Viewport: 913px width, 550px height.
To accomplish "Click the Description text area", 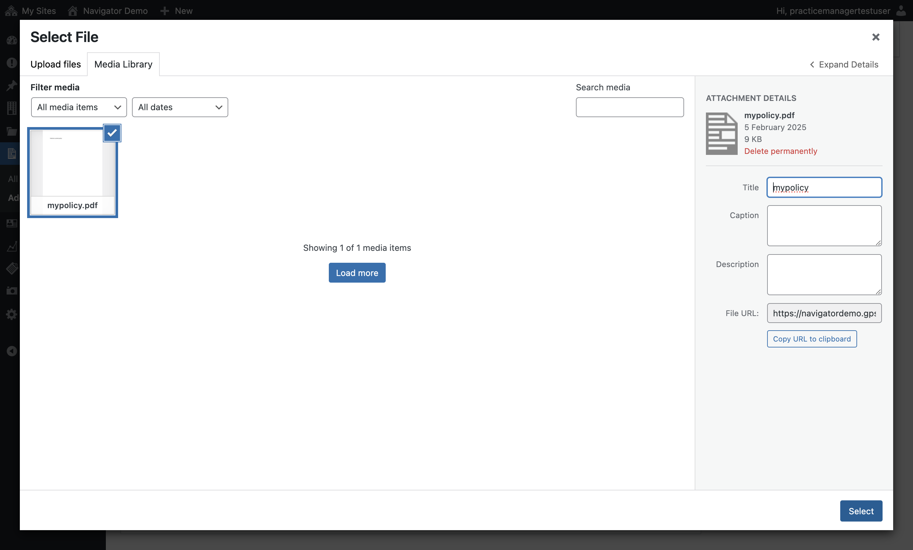I will [x=824, y=275].
